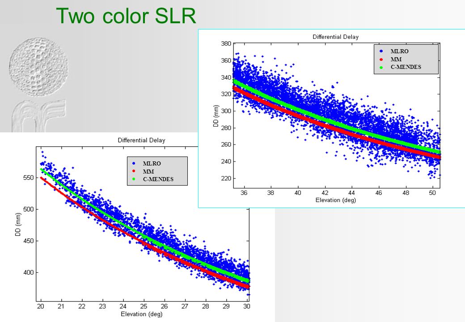Click "Elevation (deg)" axis label under the 20–30 chart
Viewport: 465px width, 322px height.
pos(141,314)
